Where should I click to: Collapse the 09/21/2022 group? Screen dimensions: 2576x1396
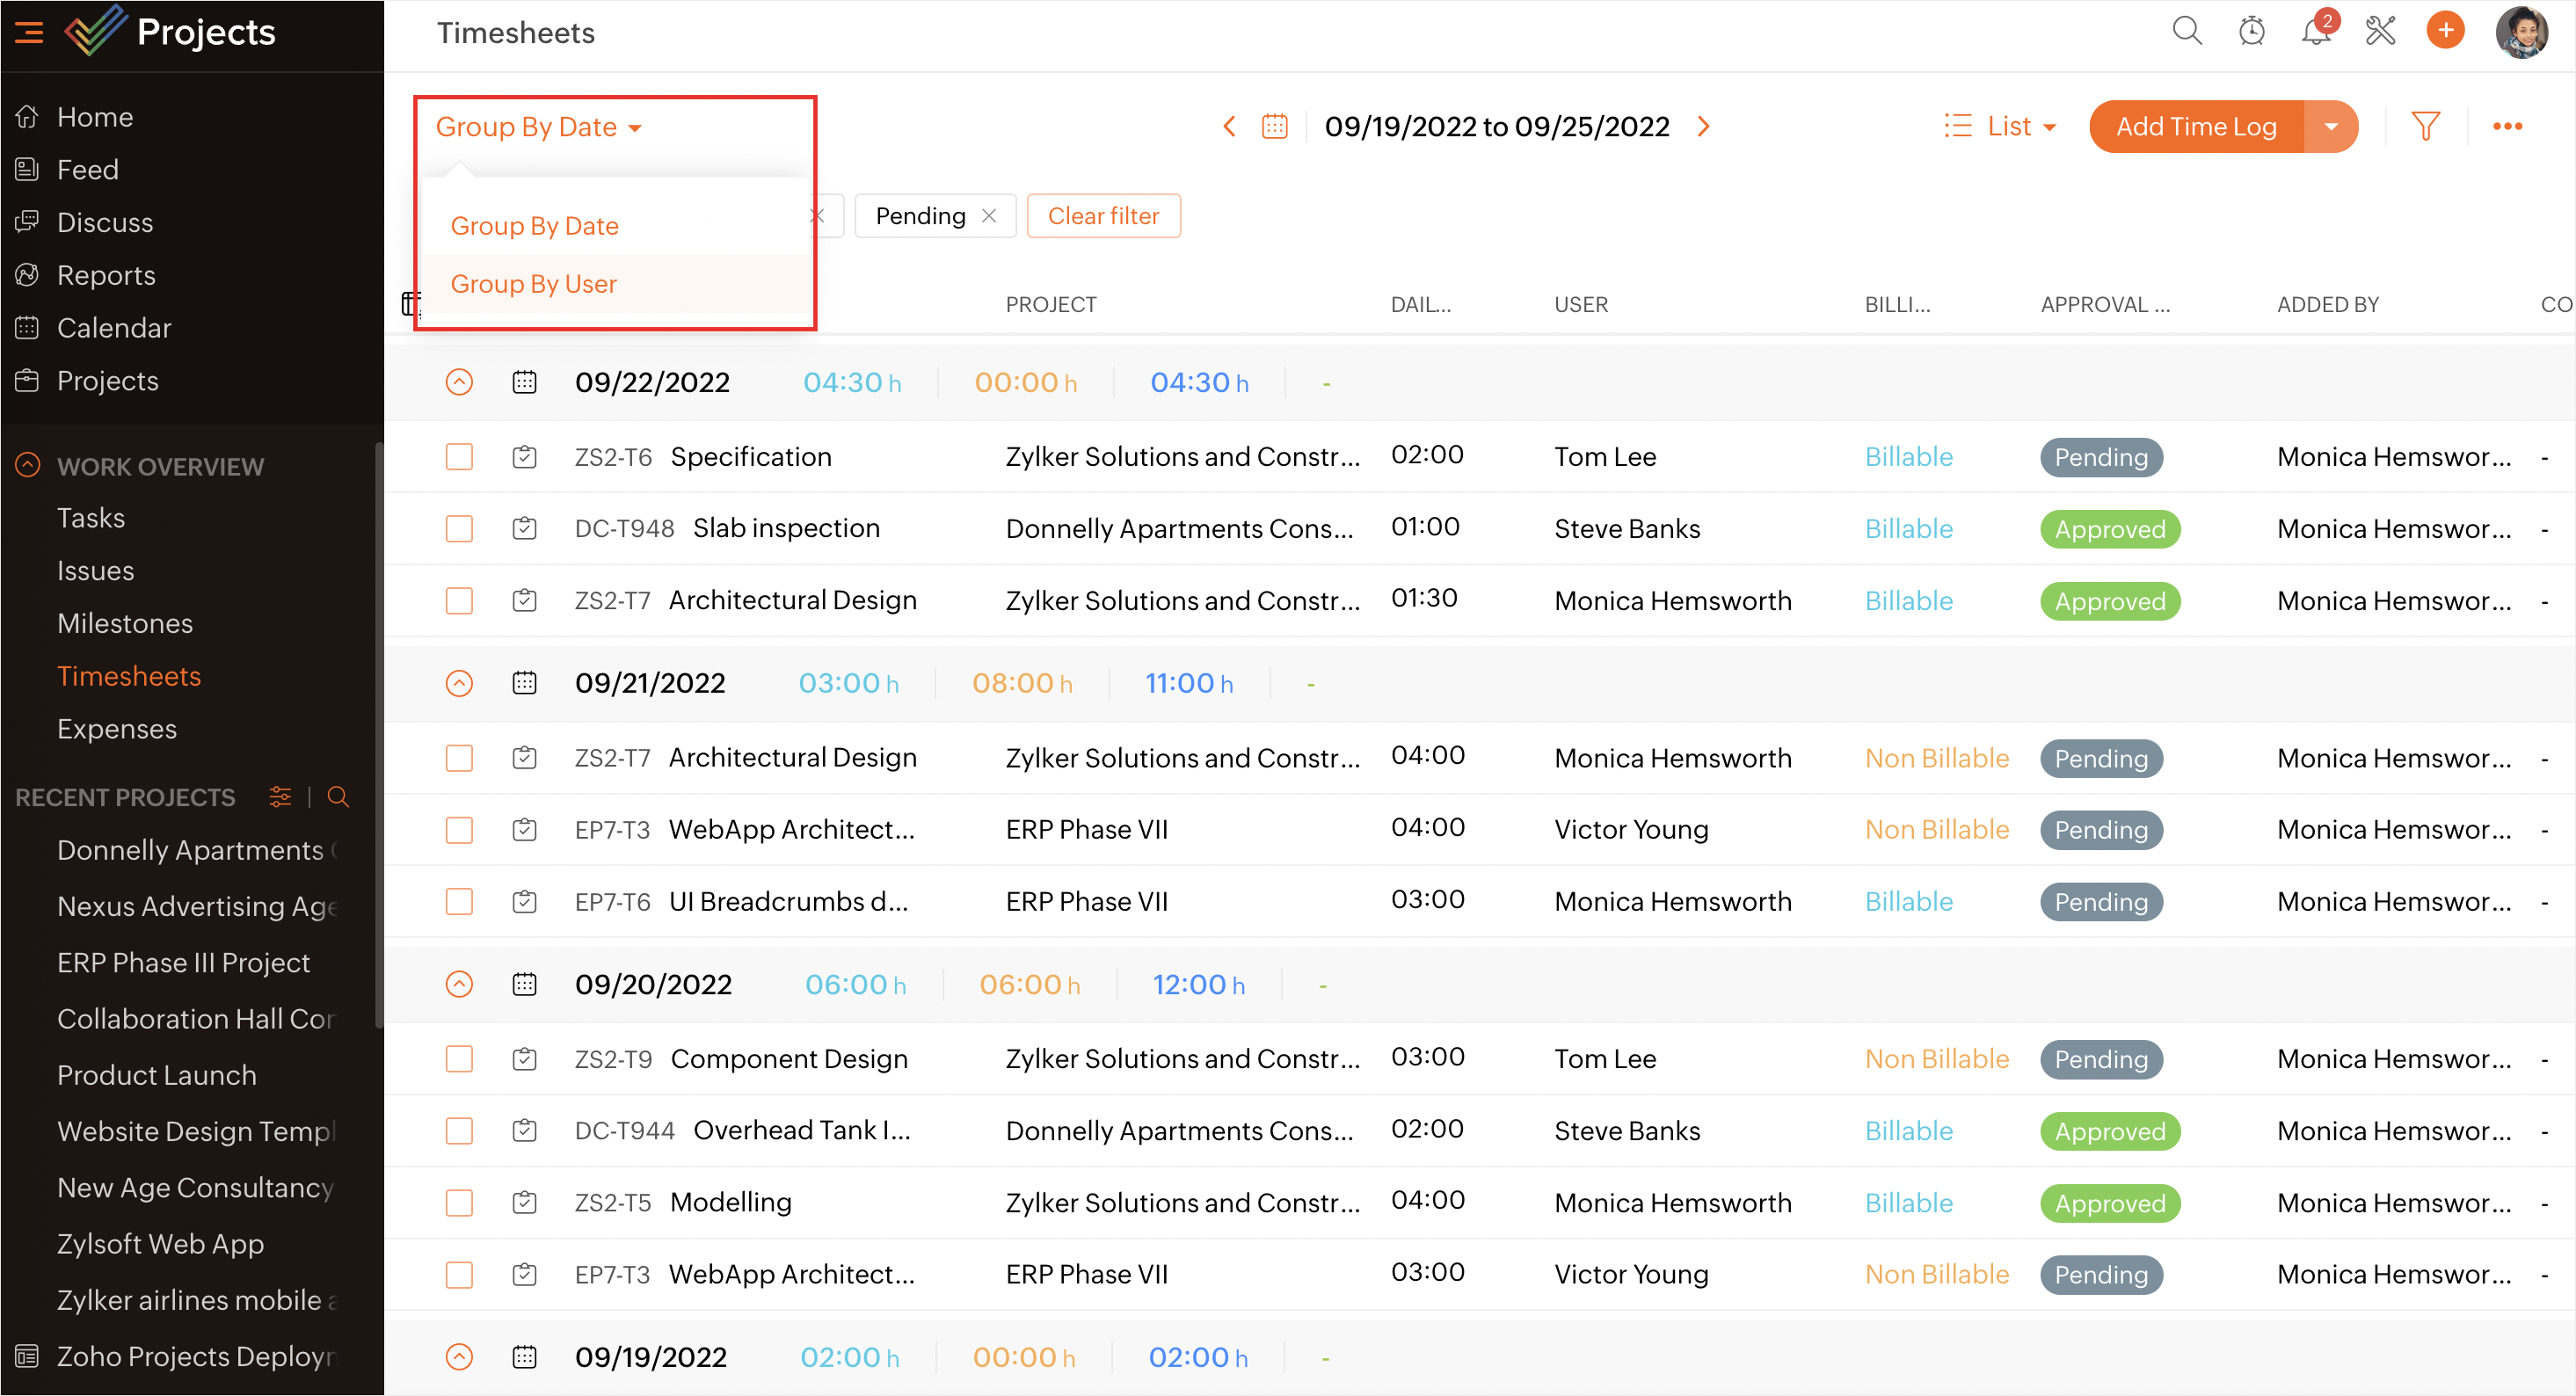click(459, 684)
